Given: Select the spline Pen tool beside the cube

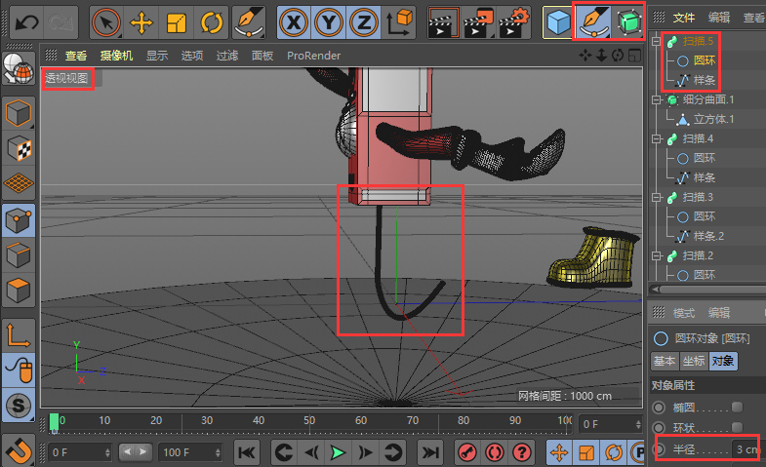Looking at the screenshot, I should click(x=593, y=22).
